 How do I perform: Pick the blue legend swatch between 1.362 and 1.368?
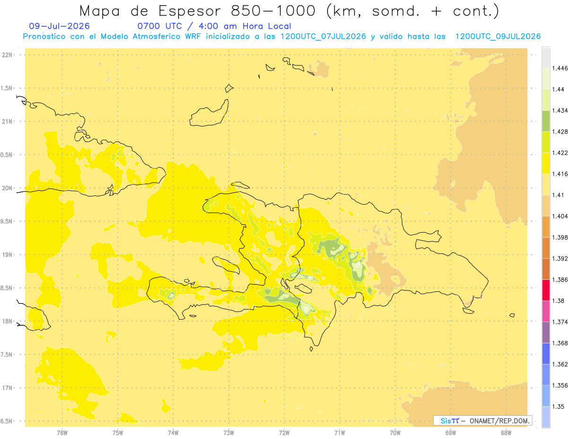point(546,353)
